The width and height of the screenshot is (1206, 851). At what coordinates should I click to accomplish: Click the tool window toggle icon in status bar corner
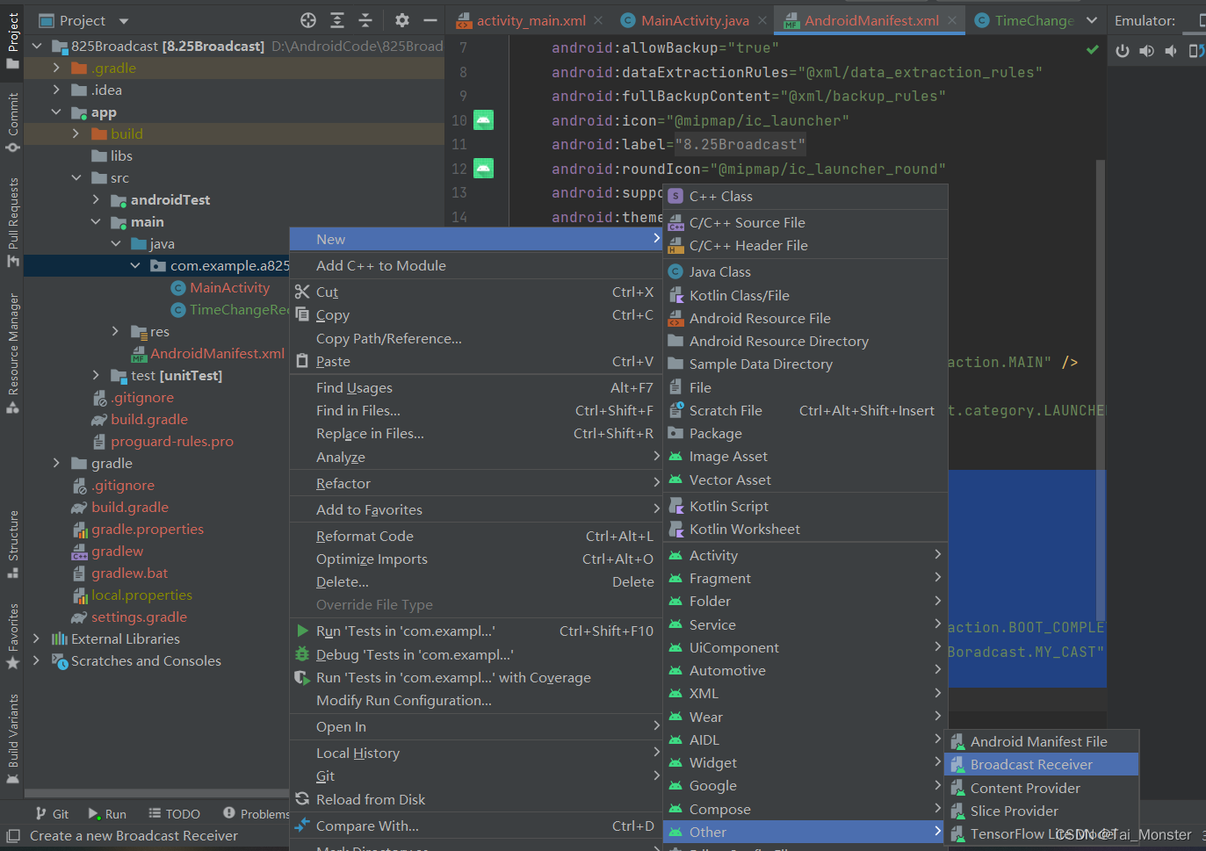tap(12, 835)
